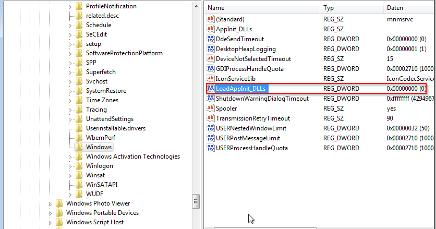Open the SystemRestore key
Image resolution: width=436 pixels, height=229 pixels.
point(106,91)
